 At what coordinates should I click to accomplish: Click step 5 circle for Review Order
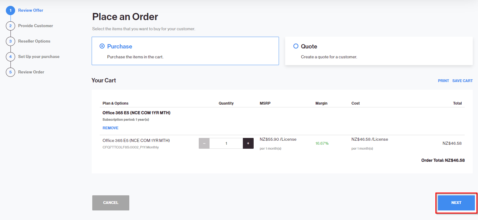[10, 72]
